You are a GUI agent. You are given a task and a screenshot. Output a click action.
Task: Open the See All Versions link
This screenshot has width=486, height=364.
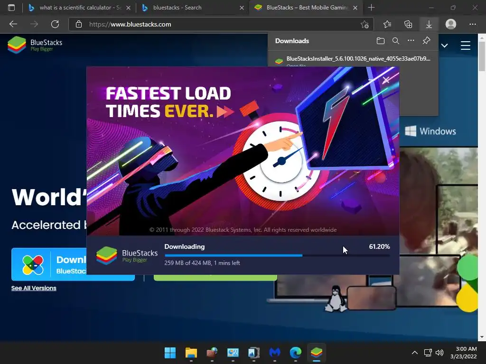pyautogui.click(x=34, y=288)
